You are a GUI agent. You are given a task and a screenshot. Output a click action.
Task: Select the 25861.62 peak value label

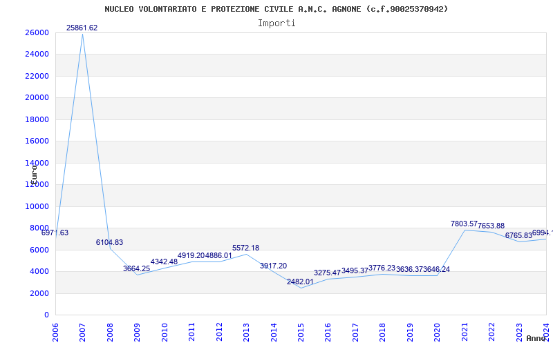82,28
